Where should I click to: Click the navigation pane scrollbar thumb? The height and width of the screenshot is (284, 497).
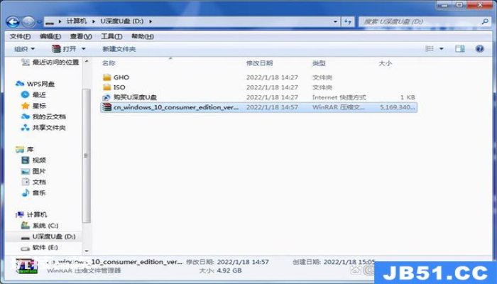[x=86, y=155]
